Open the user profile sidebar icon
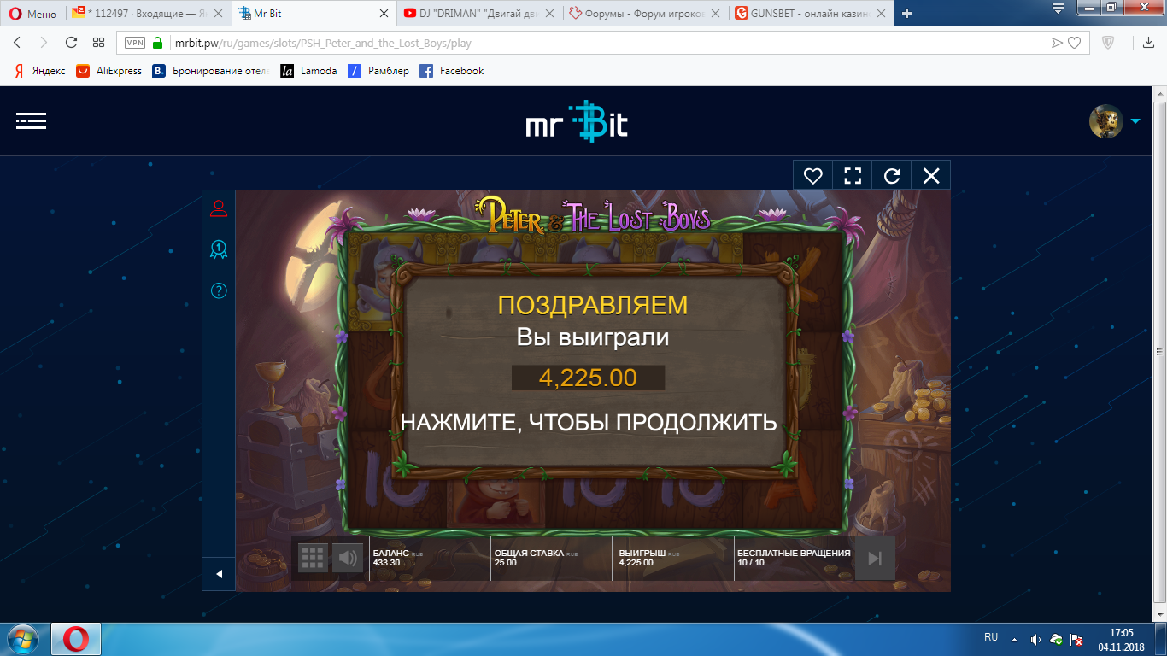The height and width of the screenshot is (656, 1167). (x=219, y=208)
